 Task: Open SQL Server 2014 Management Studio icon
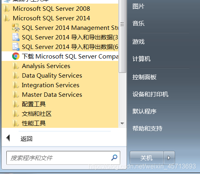[x=16, y=27]
